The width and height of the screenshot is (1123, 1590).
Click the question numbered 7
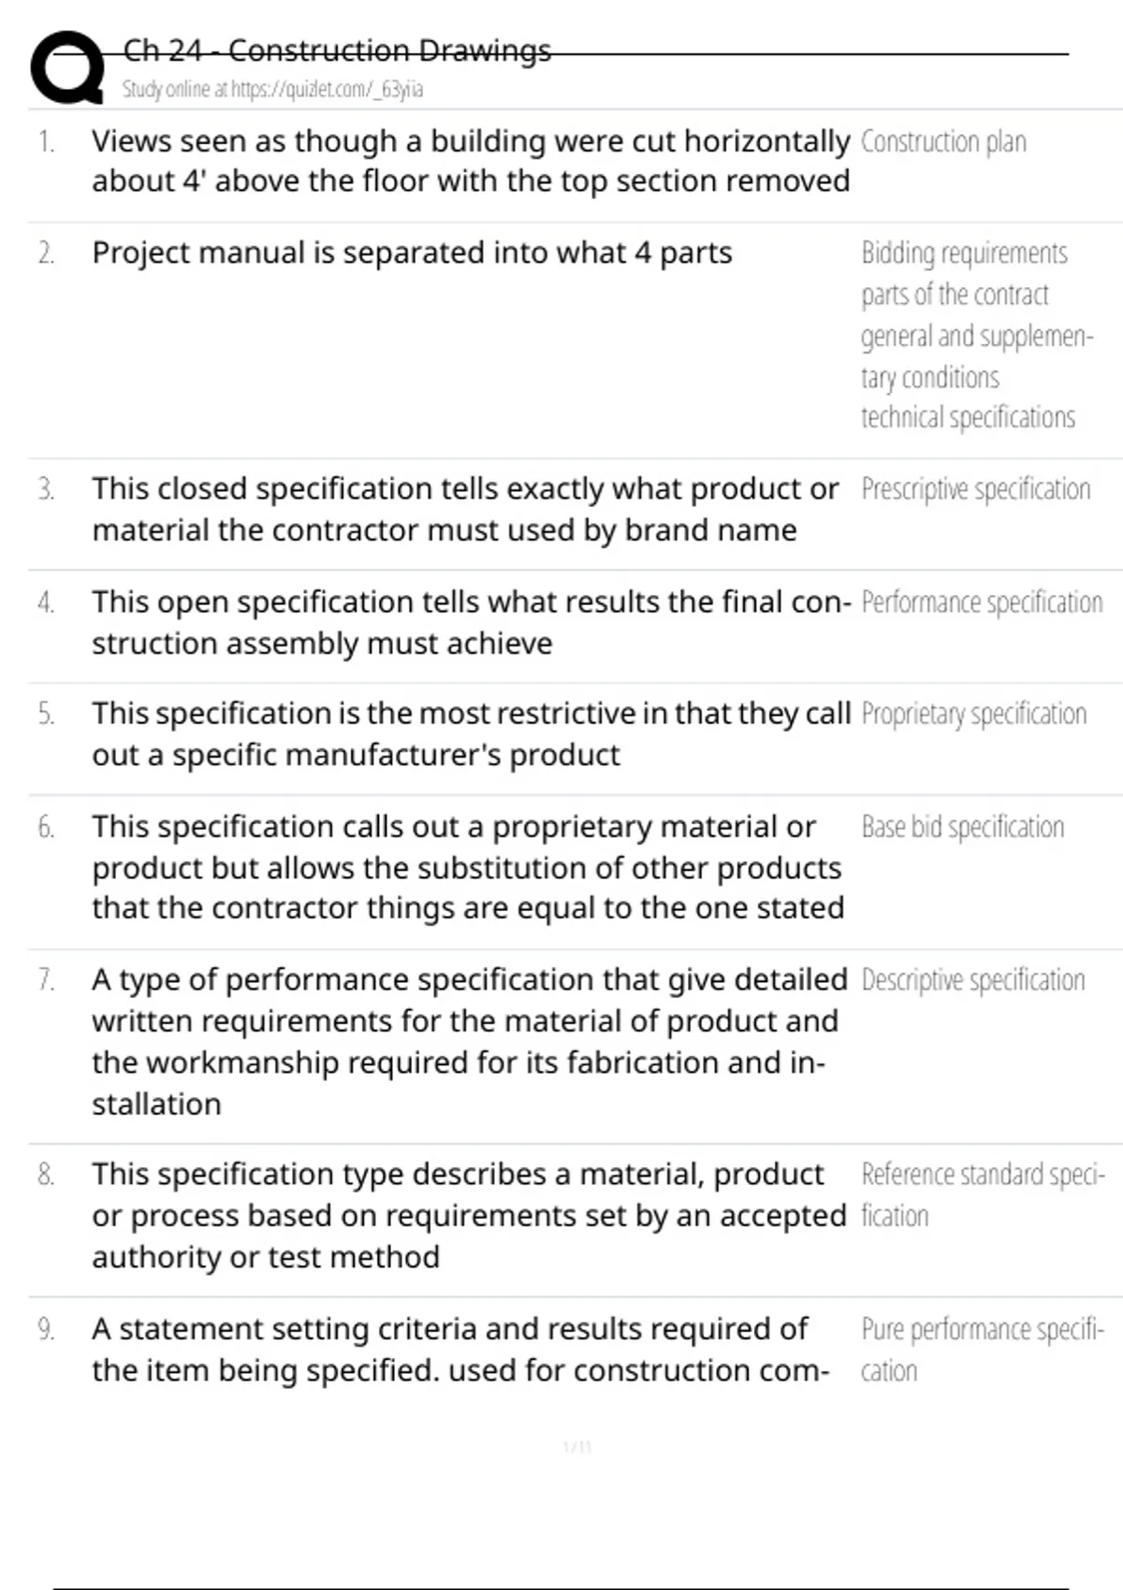[468, 1041]
